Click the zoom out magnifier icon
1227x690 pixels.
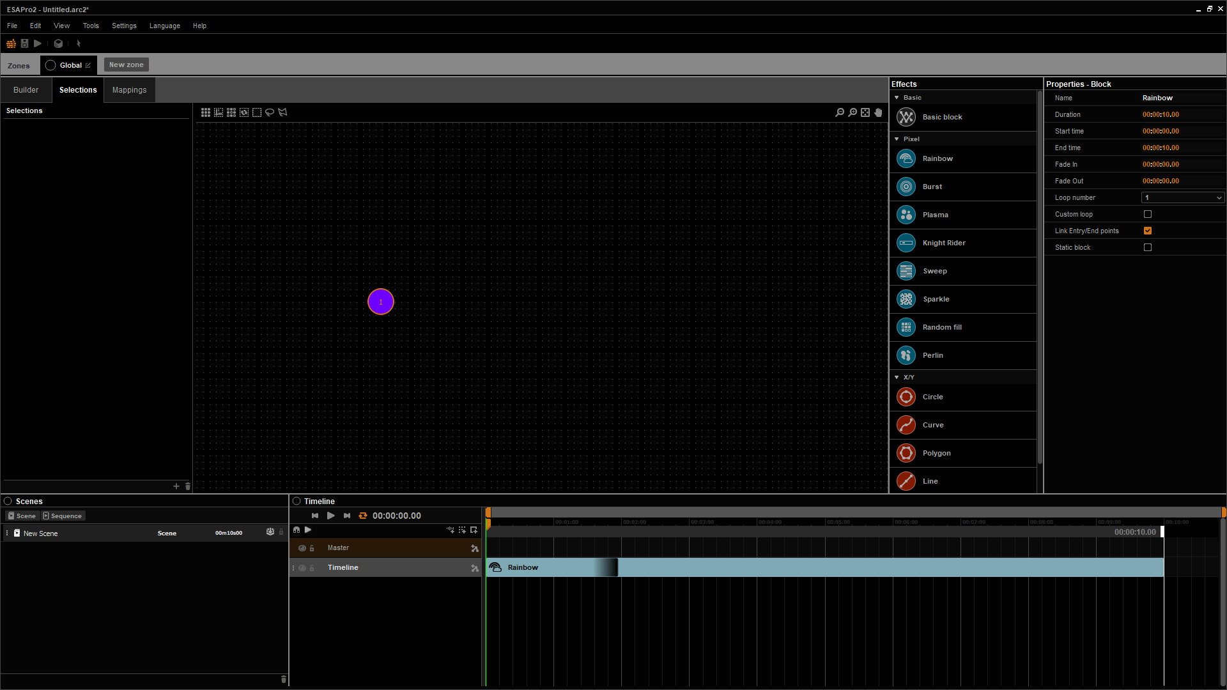pos(840,112)
